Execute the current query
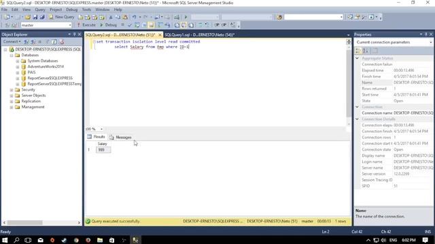Screen dimensions: 435x244 click(x=86, y=25)
